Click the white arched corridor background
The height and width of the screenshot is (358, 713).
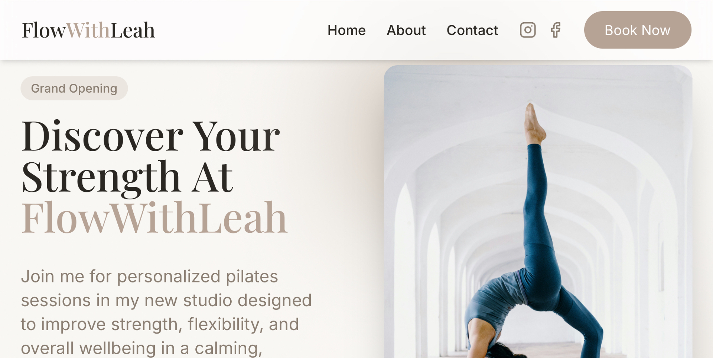pyautogui.click(x=446, y=185)
